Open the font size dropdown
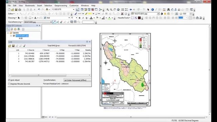Viewport: 217px width, 122px height. coord(76,18)
